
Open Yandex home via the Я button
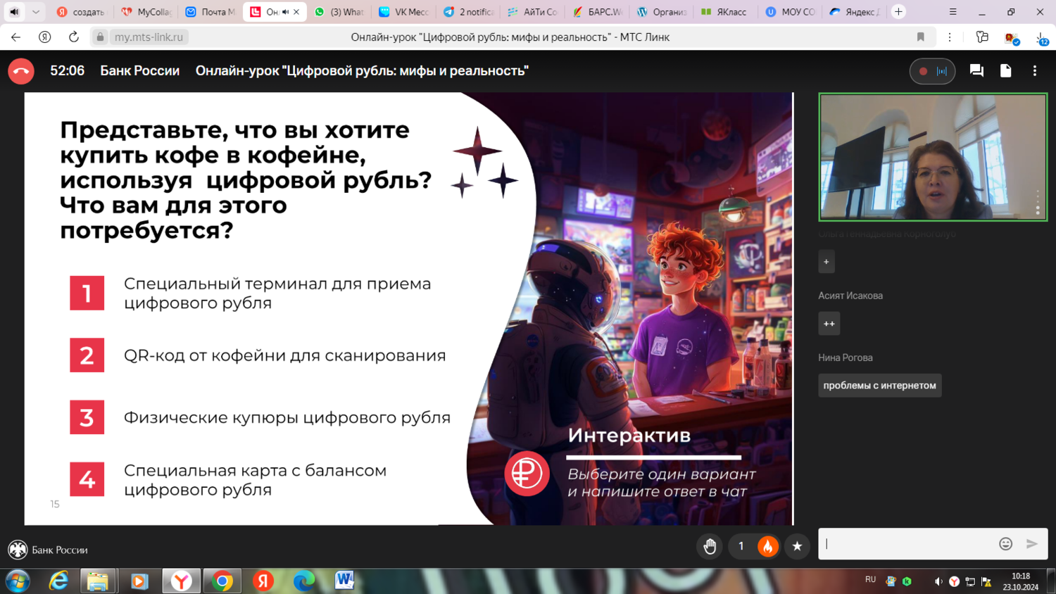[x=44, y=37]
